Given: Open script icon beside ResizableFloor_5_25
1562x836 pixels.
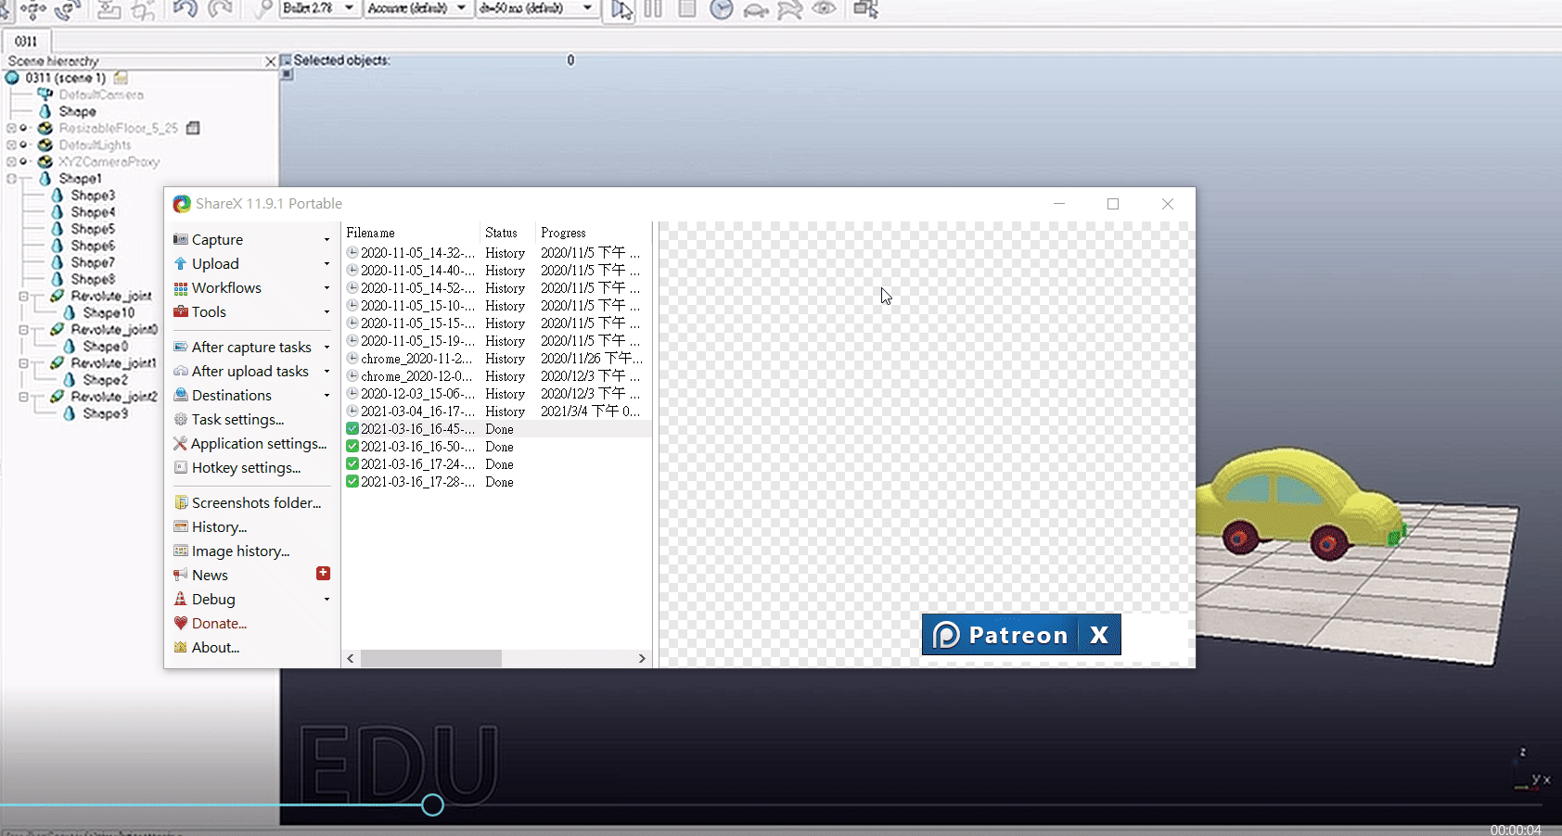Looking at the screenshot, I should (193, 128).
